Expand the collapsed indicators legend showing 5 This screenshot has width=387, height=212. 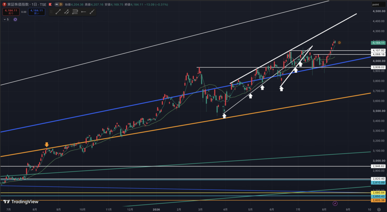(6, 20)
